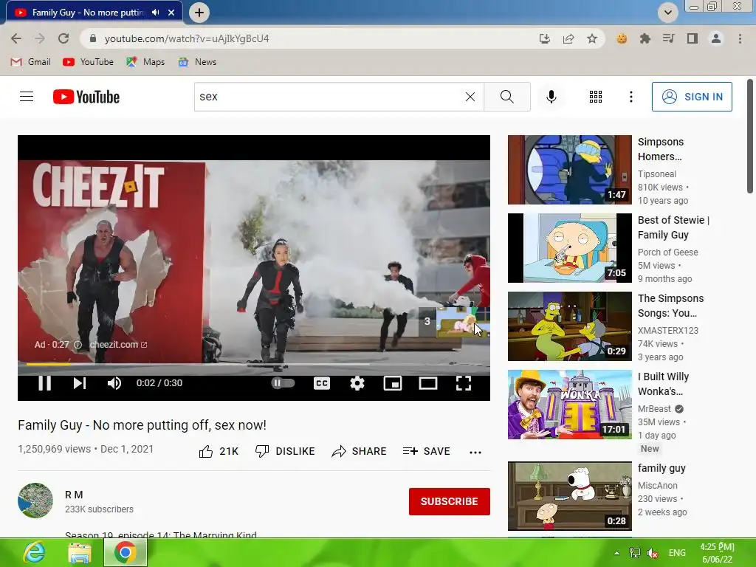Screen dimensions: 756x567
Task: Open Maps bookmark
Action: 145,62
